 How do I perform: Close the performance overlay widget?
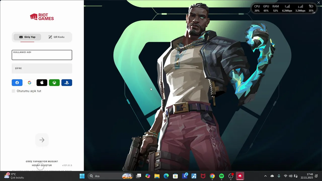coord(319,3)
